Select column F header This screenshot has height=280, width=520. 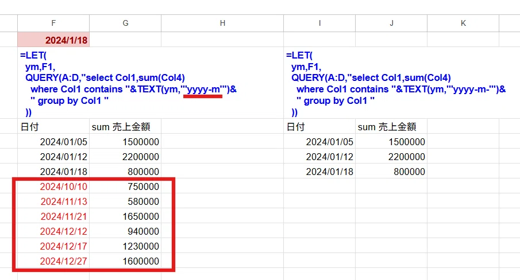pyautogui.click(x=53, y=23)
